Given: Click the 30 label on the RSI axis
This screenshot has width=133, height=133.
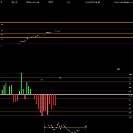Looking at the screenshot, I should [x=2, y=39].
